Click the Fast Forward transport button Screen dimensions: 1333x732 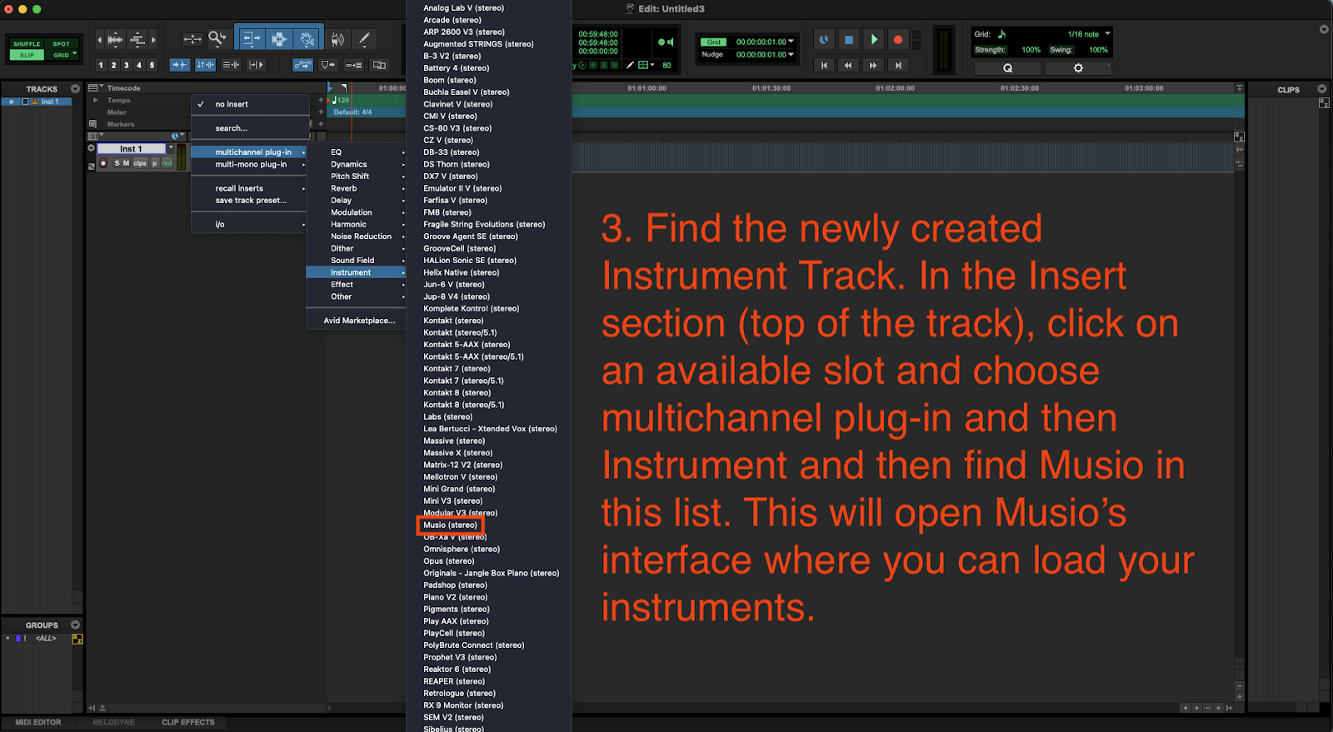coord(873,65)
